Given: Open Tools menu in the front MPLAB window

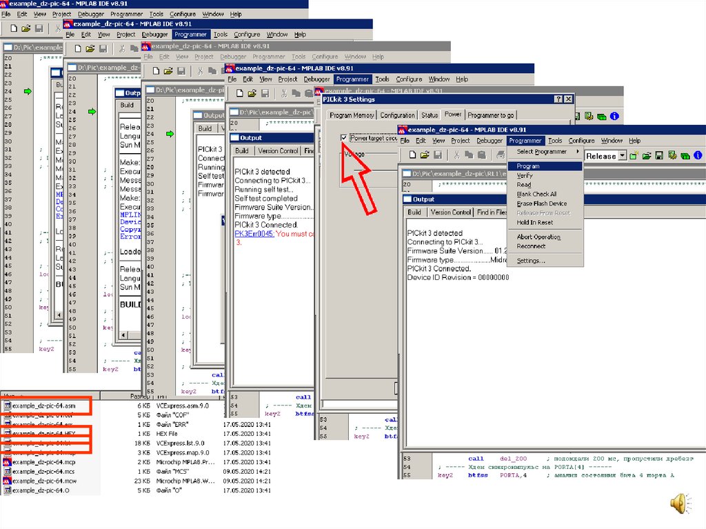Looking at the screenshot, I should click(555, 141).
